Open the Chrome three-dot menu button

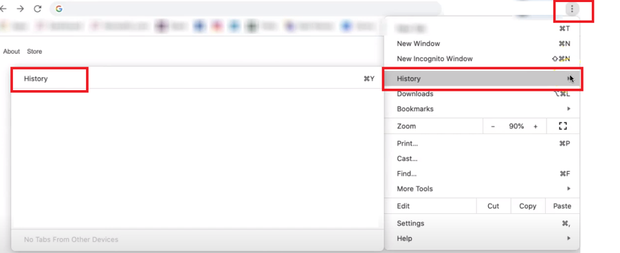tap(572, 9)
